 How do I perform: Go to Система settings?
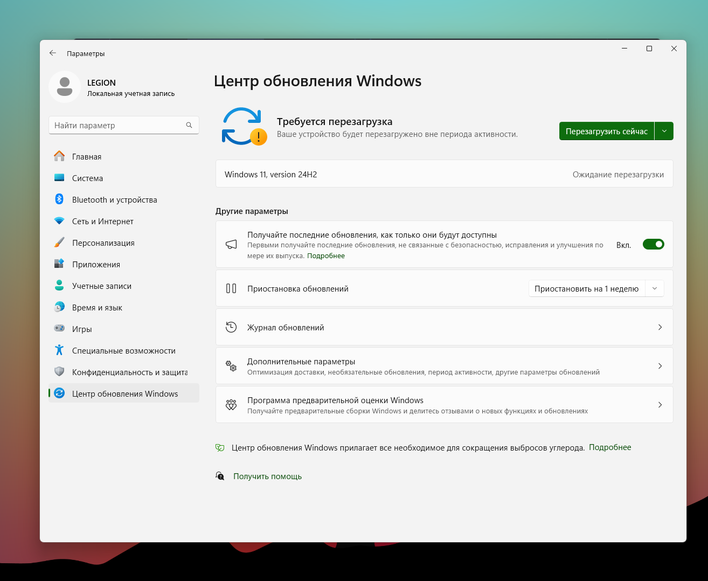click(124, 178)
